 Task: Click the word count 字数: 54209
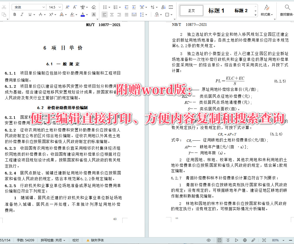[x=25, y=240]
